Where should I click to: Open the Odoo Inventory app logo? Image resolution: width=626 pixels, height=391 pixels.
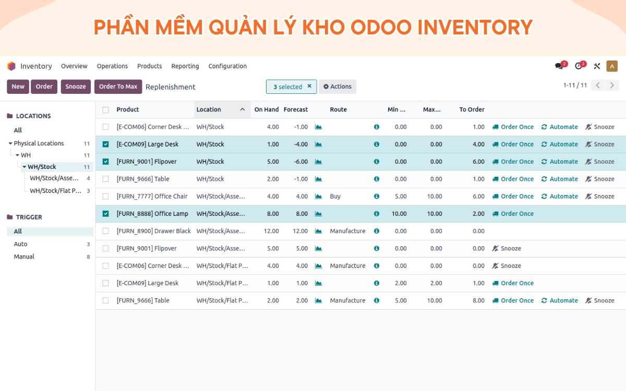11,66
